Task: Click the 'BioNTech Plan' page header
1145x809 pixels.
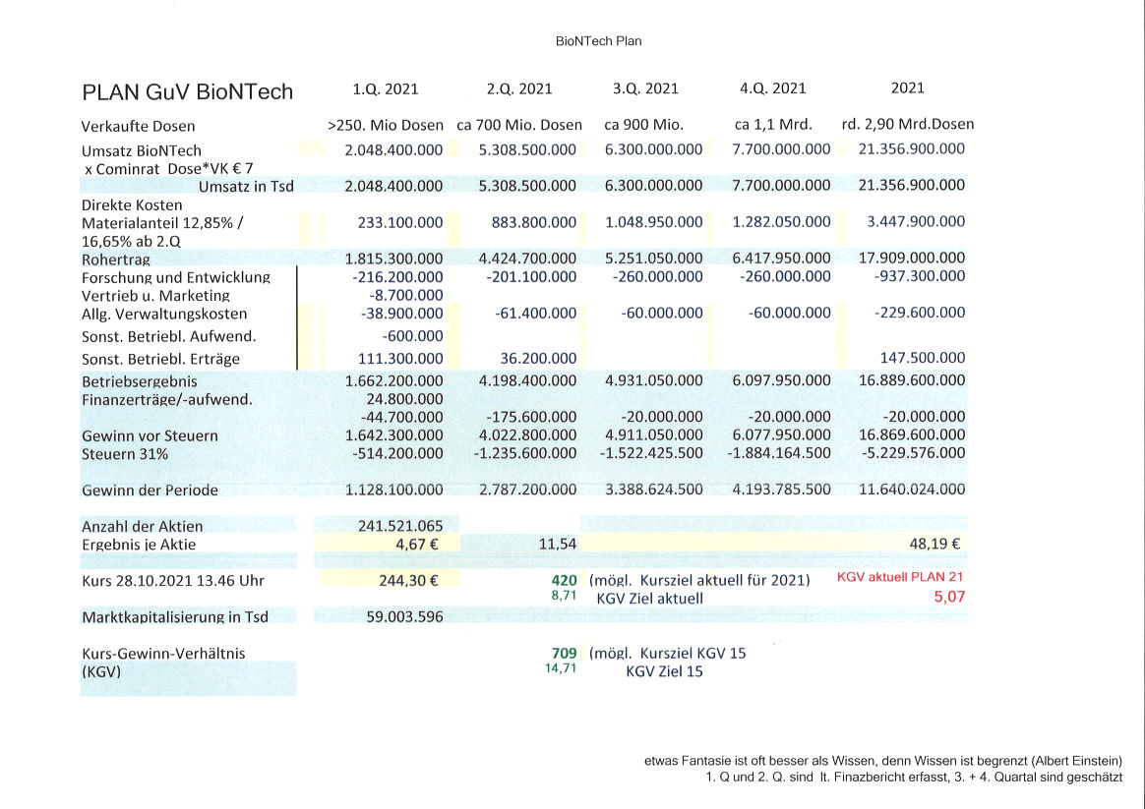Action: pyautogui.click(x=598, y=41)
